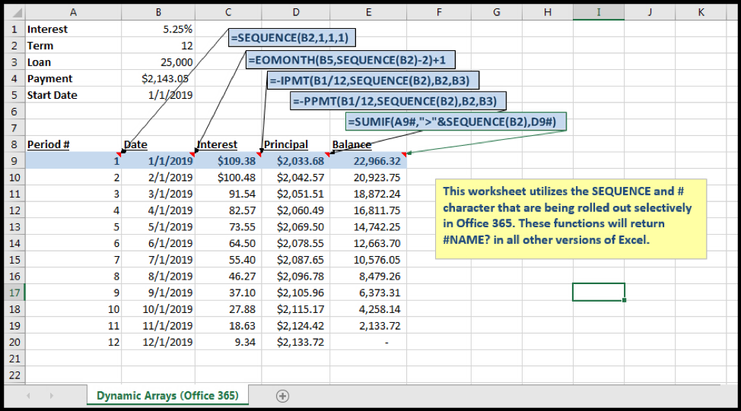Select principal value $2,069.50

[x=296, y=226]
